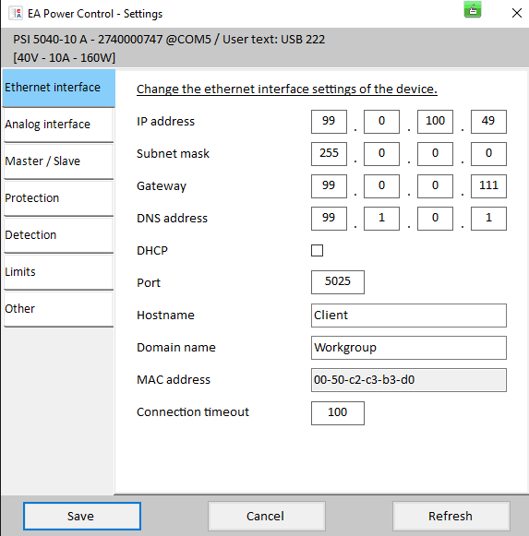Open the Detection settings tab
Viewport: 529px width, 536px height.
(58, 235)
